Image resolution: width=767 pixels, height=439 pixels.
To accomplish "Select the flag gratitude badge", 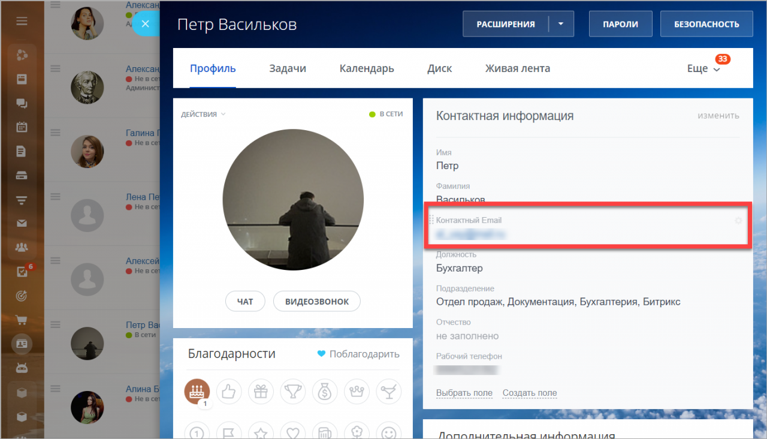I will click(229, 431).
